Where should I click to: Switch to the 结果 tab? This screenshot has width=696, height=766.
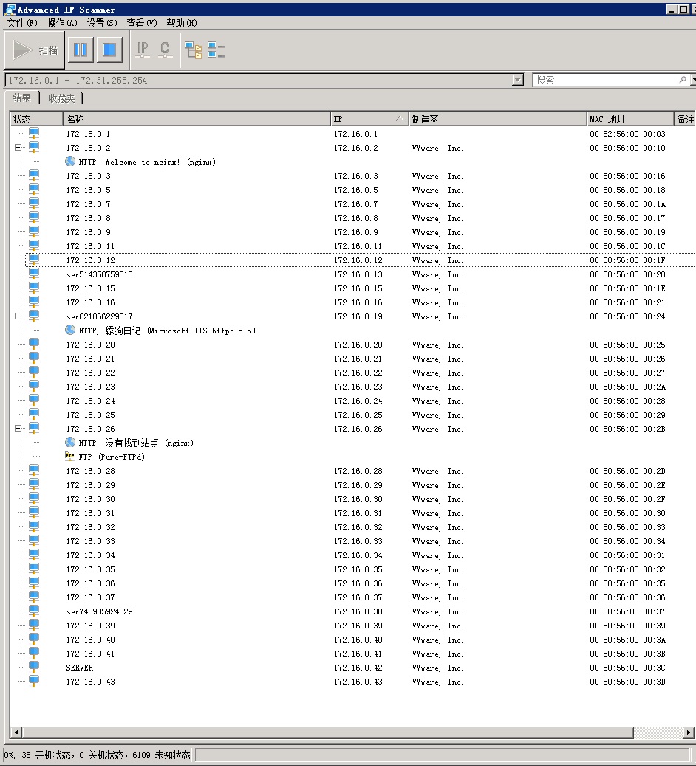pyautogui.click(x=22, y=98)
